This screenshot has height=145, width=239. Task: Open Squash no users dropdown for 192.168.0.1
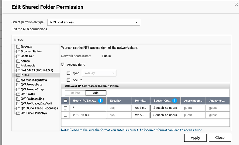tap(165, 115)
